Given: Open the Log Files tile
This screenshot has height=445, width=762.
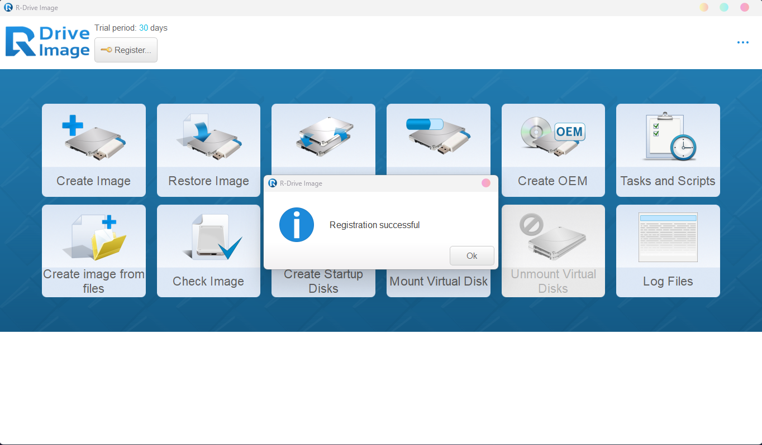Looking at the screenshot, I should (x=668, y=251).
